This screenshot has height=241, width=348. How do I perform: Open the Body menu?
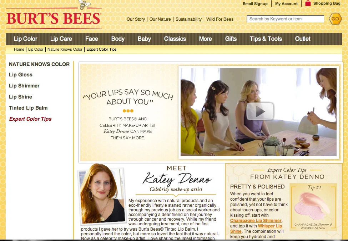[x=118, y=39]
